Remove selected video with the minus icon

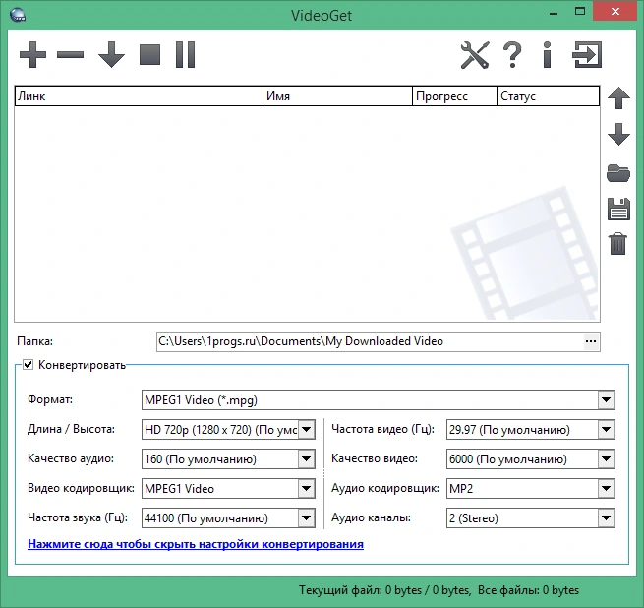pos(70,55)
